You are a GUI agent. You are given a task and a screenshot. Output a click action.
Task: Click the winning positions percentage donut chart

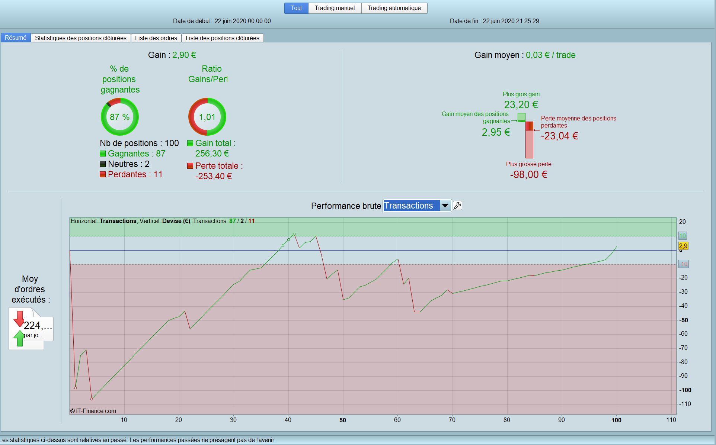click(119, 117)
